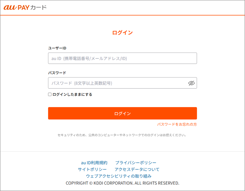Visit the プライバシーポリシー footer link
Screen dimensions: 245x191
[x=136, y=163]
